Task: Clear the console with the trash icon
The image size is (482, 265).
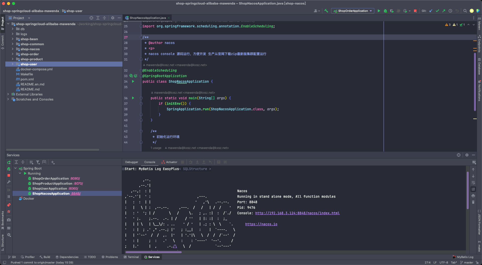Action: click(473, 202)
